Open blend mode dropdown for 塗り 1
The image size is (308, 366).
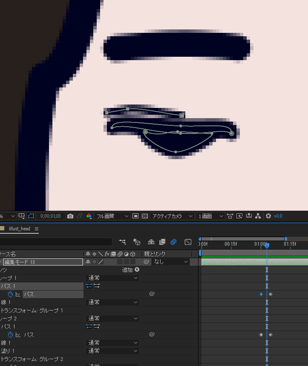[x=112, y=351]
